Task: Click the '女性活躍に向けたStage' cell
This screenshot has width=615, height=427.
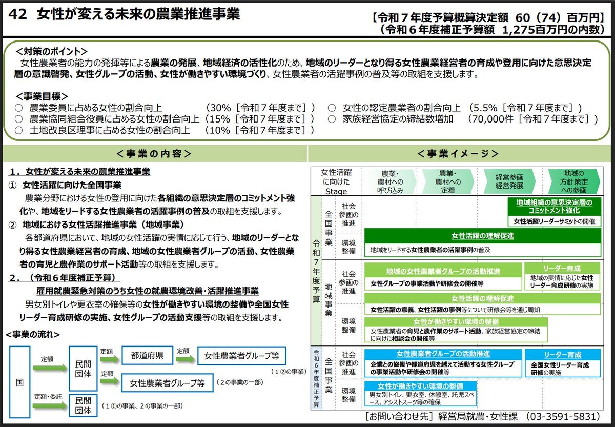Action: pos(336,181)
